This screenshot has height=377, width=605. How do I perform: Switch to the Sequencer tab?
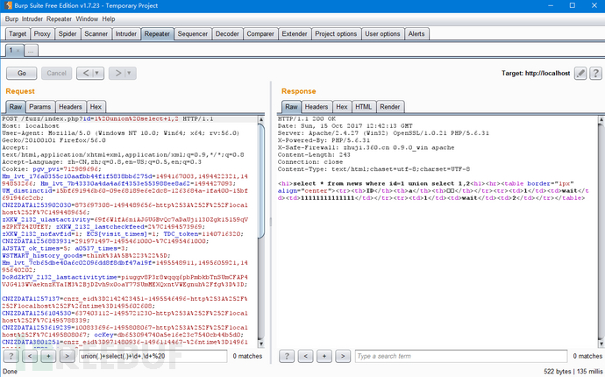(193, 33)
